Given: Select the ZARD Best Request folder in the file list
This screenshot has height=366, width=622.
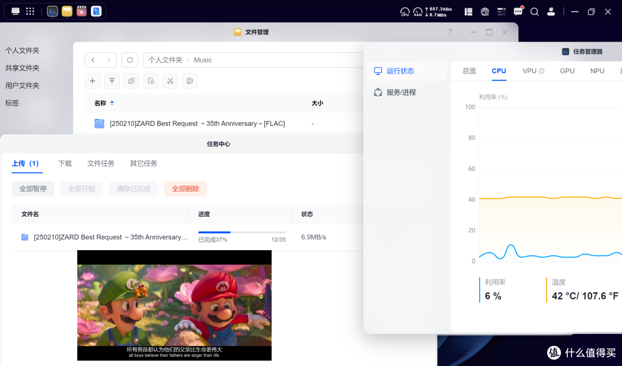Looking at the screenshot, I should [197, 123].
